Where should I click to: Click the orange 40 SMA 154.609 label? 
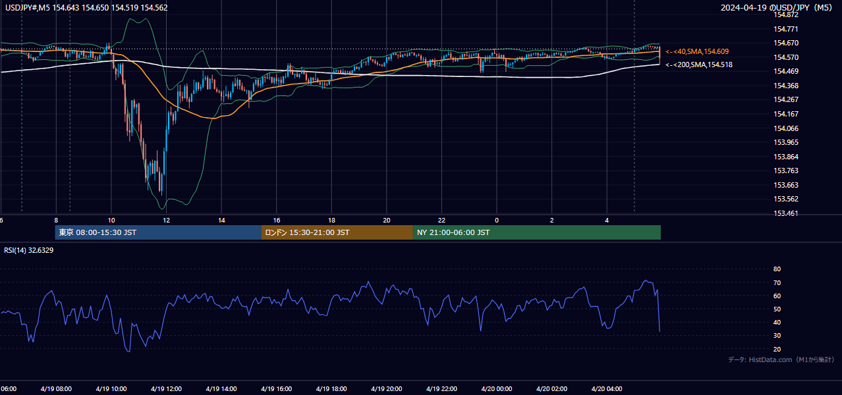pos(697,51)
